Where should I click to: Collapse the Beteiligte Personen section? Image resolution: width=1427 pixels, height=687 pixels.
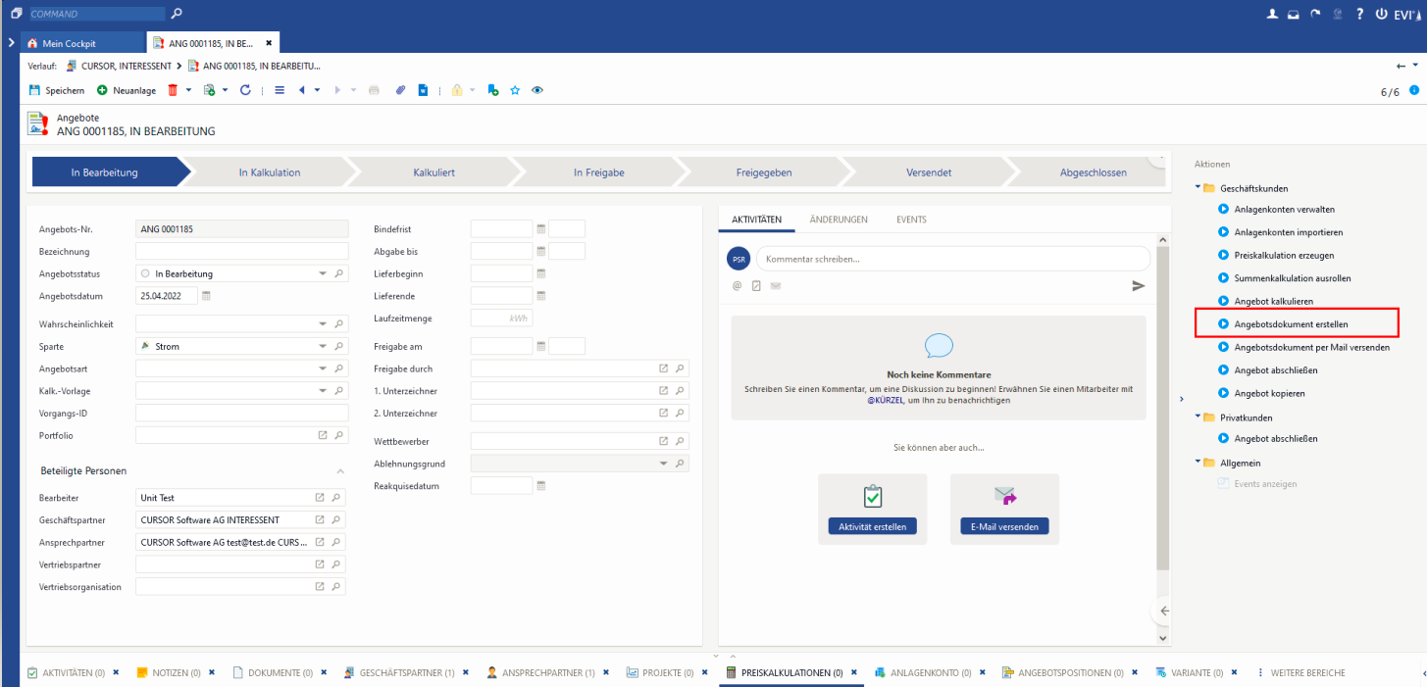[x=340, y=471]
